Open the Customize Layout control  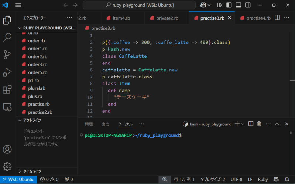[220, 5]
